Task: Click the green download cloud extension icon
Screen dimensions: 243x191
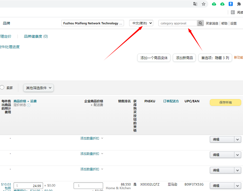Action: [x=223, y=4]
